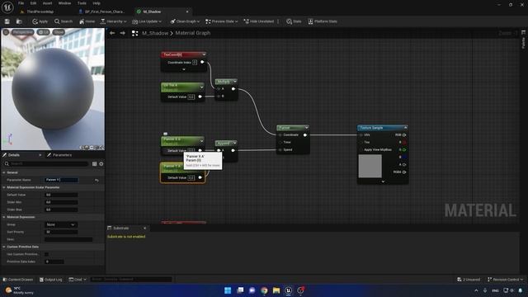Viewport: 528px width, 297px height.
Task: Navigate back in graph history
Action: click(112, 33)
